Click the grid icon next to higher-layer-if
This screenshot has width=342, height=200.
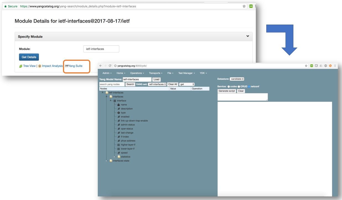pyautogui.click(x=119, y=145)
